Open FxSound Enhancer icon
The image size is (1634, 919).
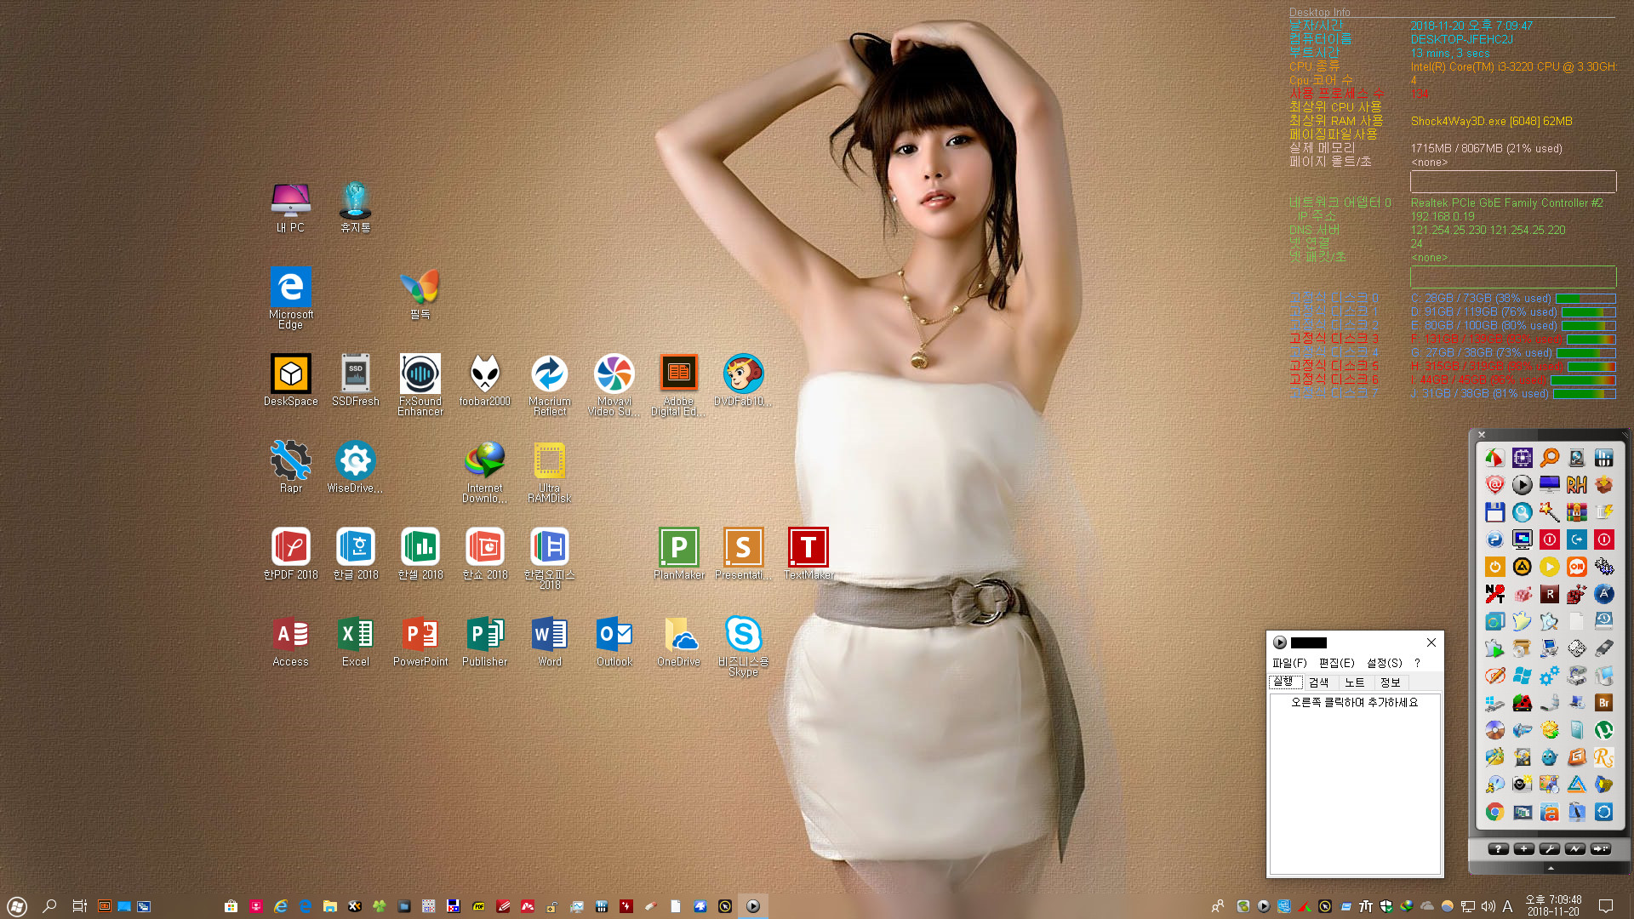tap(420, 385)
